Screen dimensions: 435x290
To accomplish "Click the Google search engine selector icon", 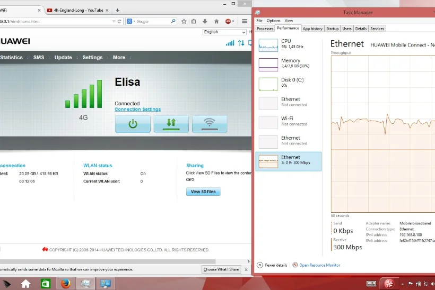I will pos(130,21).
